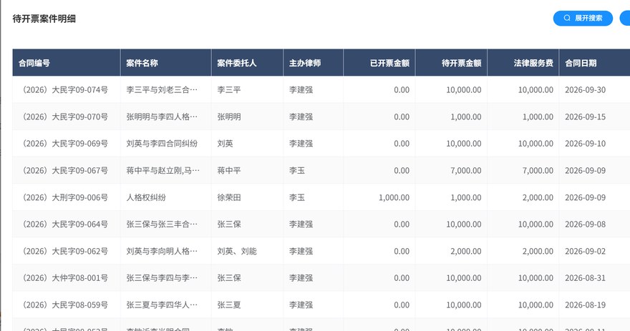Click case name 刘英与李四合同纠纷
630x331 pixels.
162,144
